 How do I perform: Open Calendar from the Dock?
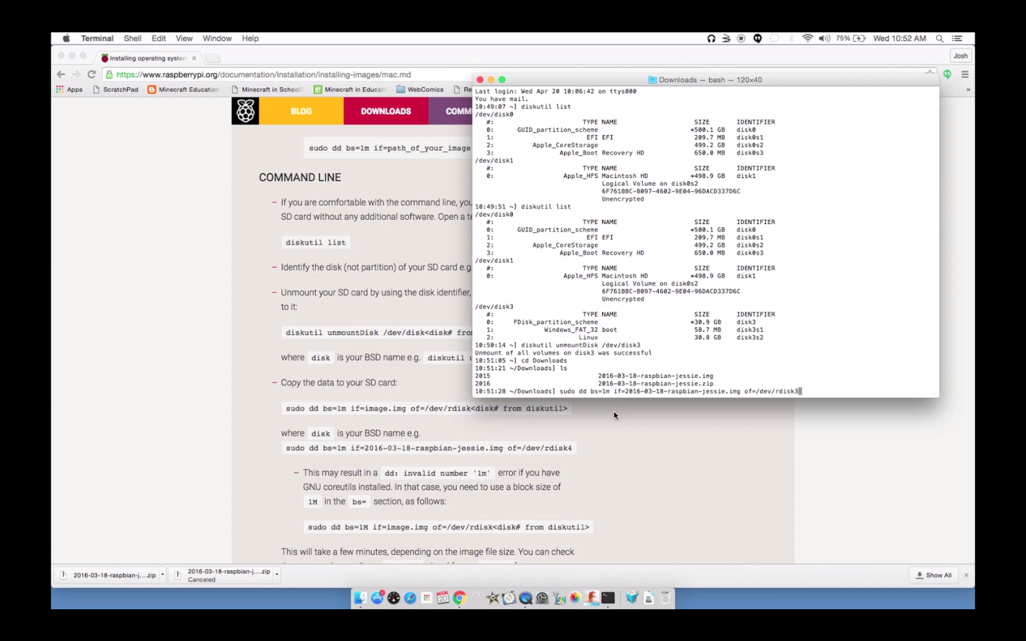click(443, 598)
